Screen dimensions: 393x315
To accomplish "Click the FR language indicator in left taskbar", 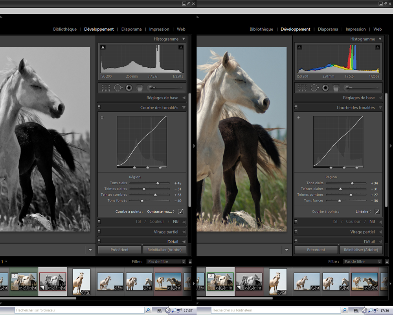I will (x=160, y=311).
